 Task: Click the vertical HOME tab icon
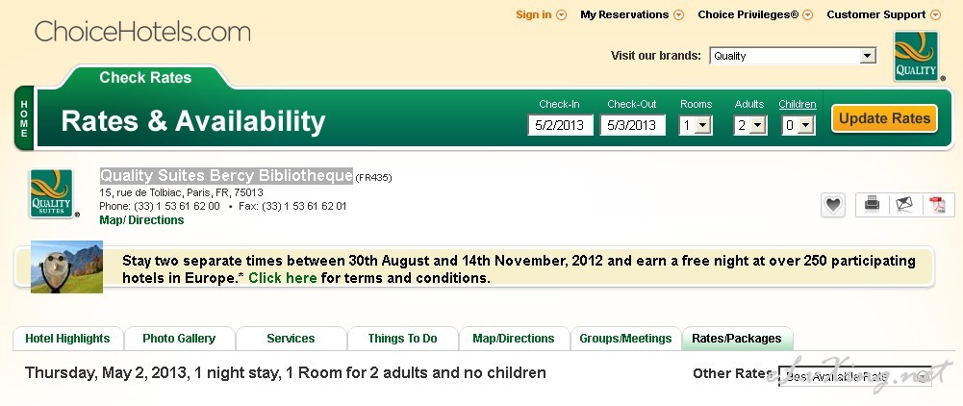(x=24, y=118)
